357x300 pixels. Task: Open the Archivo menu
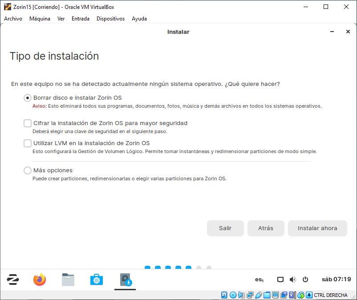pos(13,19)
